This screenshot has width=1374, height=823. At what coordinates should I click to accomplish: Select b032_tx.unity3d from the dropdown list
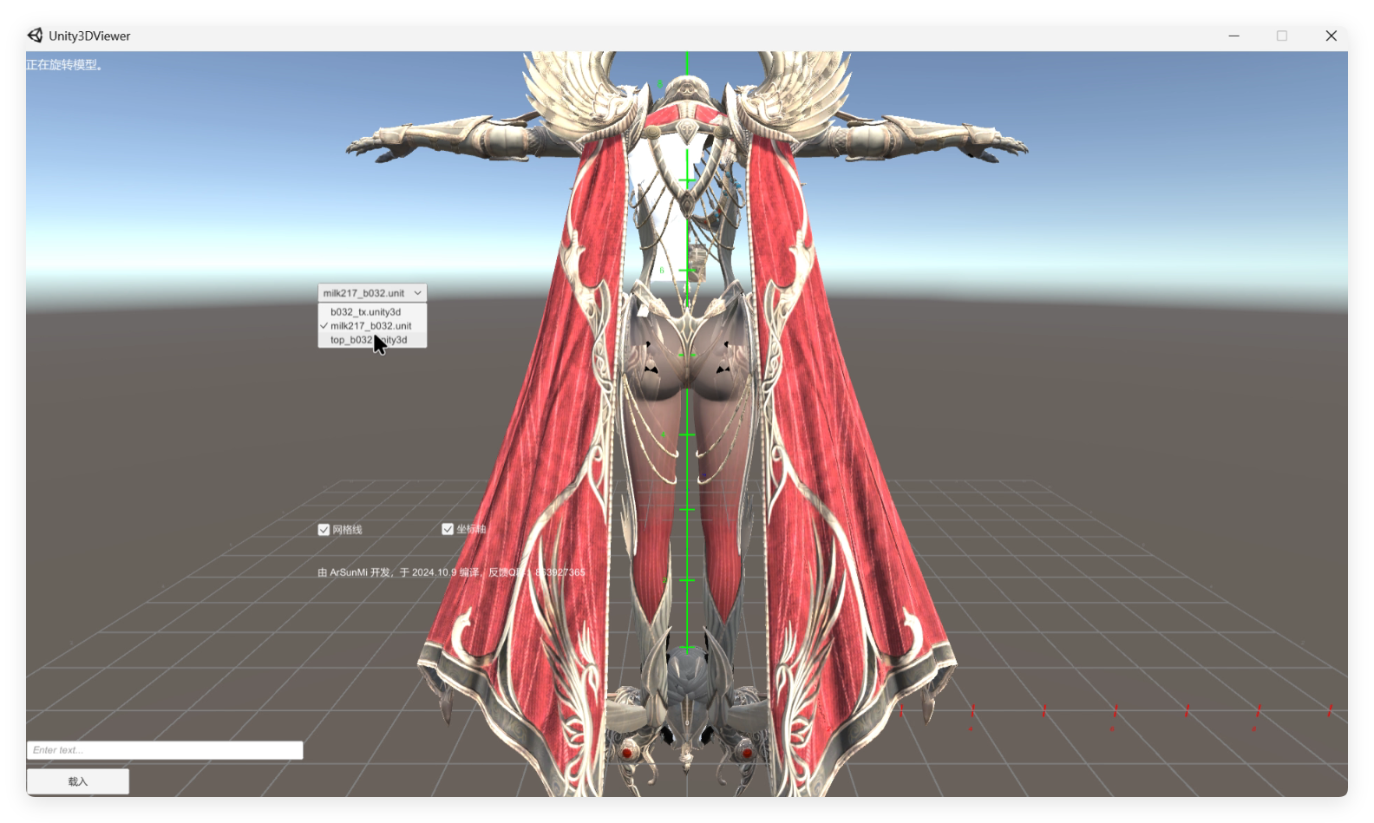(365, 312)
